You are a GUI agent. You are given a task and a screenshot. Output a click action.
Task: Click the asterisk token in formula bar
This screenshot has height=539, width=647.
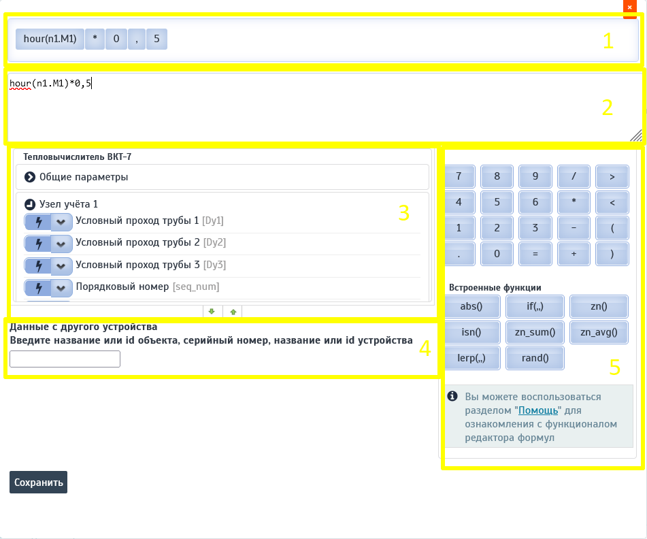[95, 39]
